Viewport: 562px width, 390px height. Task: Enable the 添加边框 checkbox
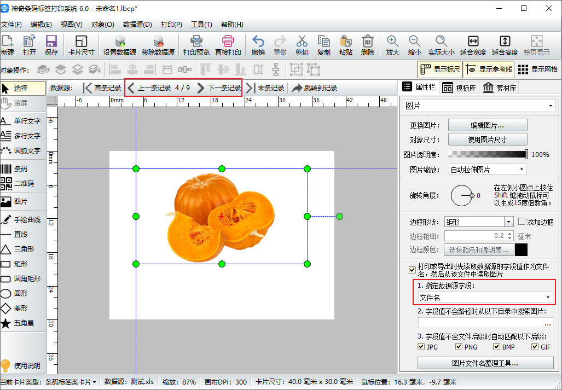tap(522, 222)
